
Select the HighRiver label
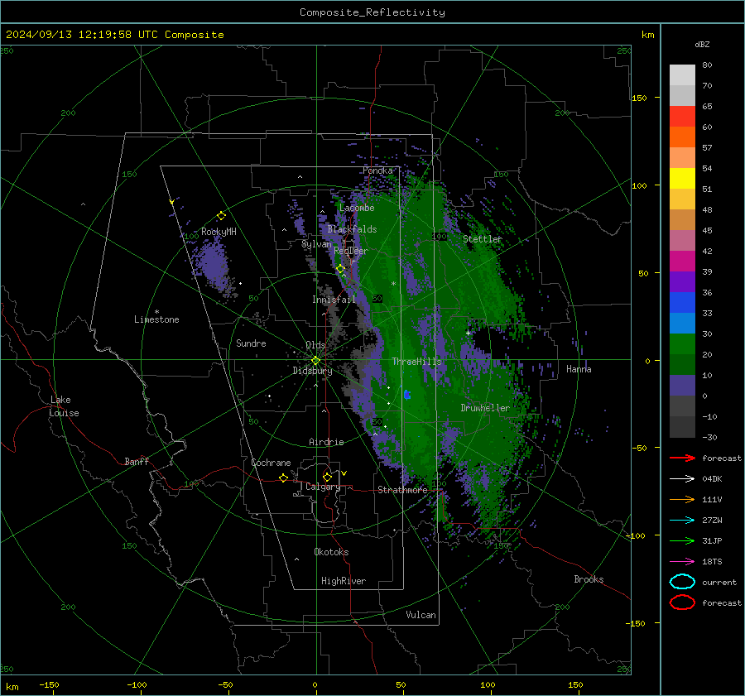coord(343,581)
